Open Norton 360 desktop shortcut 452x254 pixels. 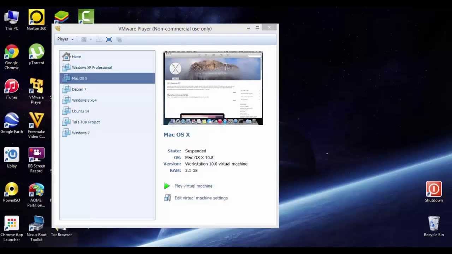(x=36, y=20)
